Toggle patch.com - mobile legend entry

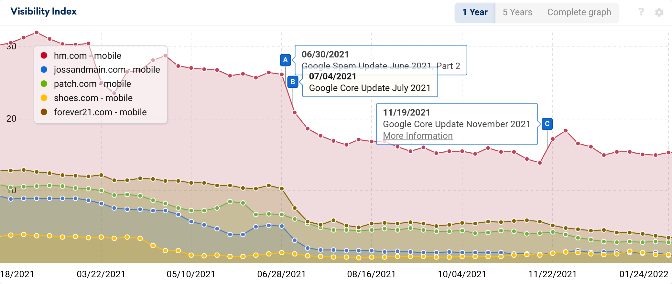(x=86, y=84)
